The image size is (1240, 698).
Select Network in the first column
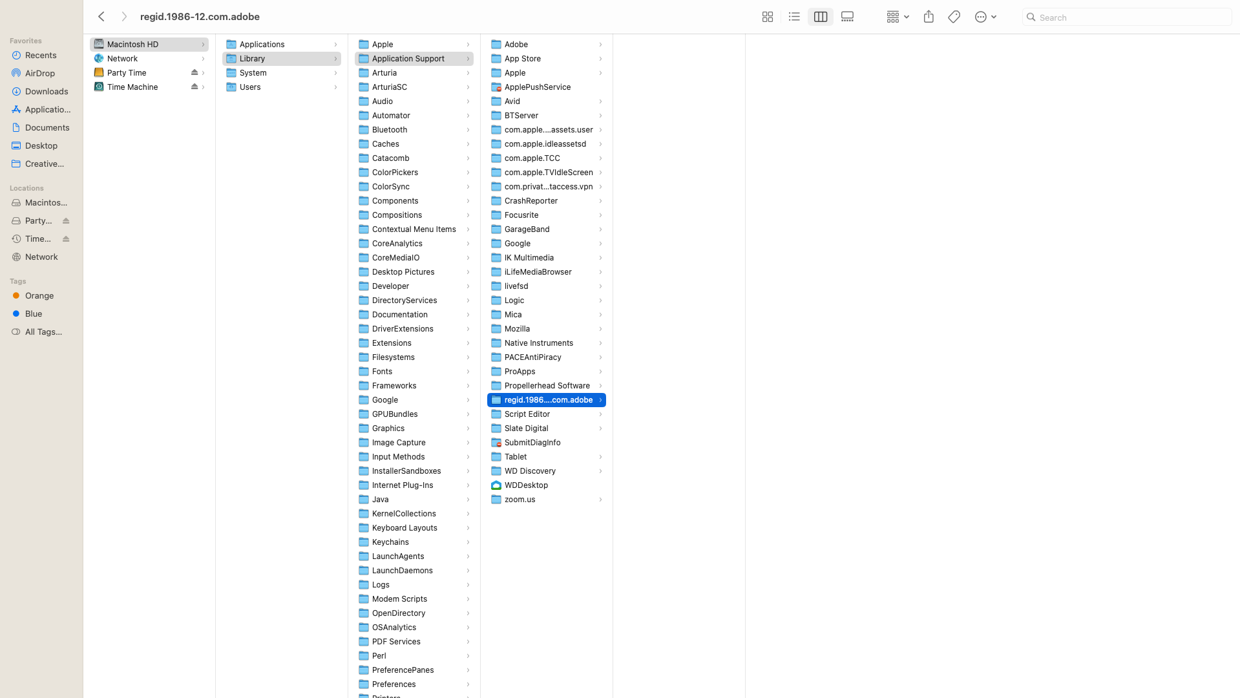[x=149, y=59]
